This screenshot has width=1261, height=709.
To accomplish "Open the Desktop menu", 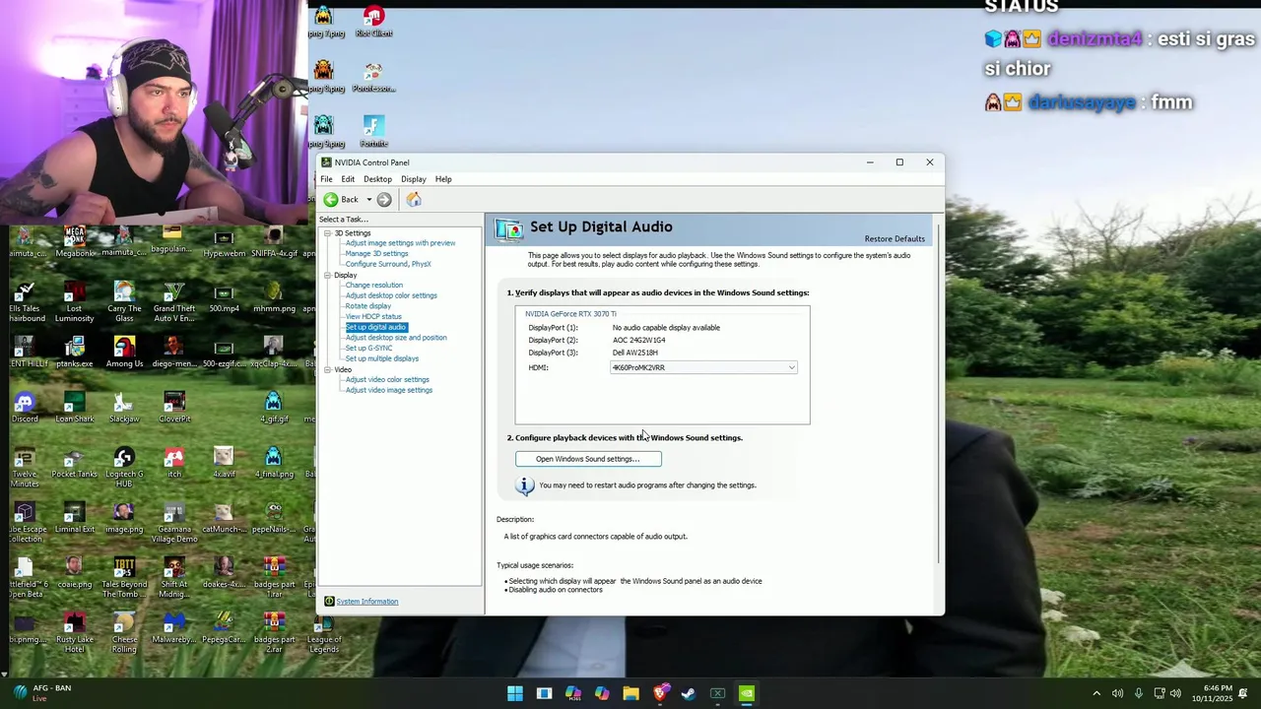I will click(x=377, y=179).
